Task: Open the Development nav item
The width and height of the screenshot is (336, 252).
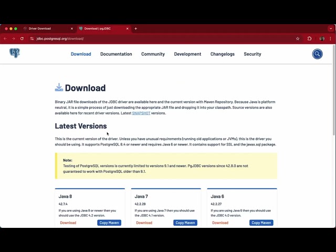Action: coord(187,54)
